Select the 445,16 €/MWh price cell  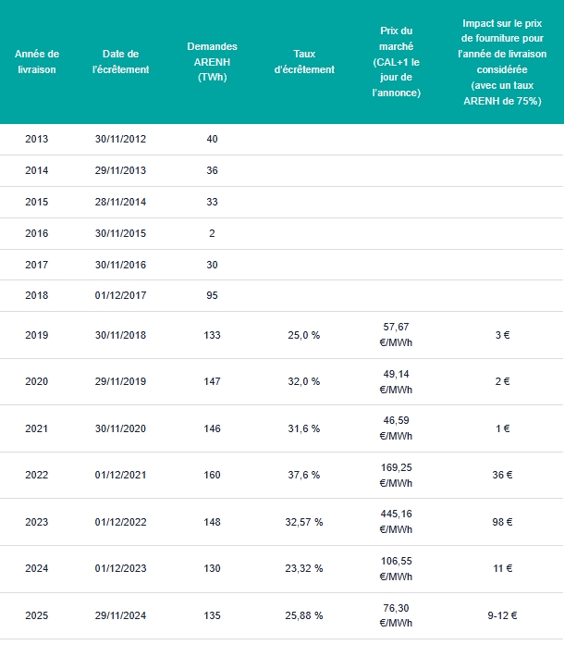coord(396,522)
